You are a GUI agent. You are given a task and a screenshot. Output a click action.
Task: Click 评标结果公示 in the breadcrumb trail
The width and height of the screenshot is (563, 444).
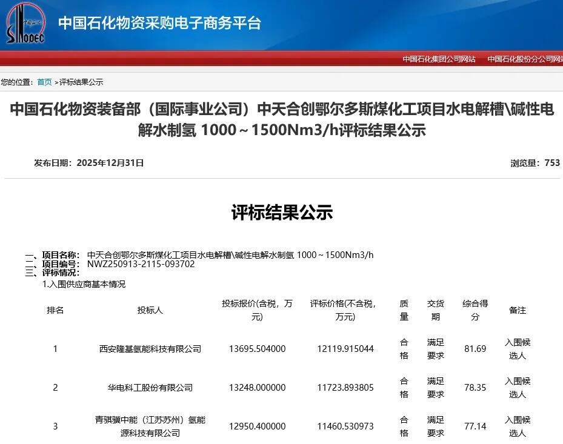point(81,82)
